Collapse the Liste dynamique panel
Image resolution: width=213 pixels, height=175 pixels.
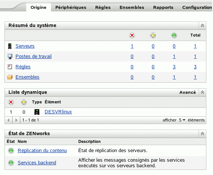point(202,92)
